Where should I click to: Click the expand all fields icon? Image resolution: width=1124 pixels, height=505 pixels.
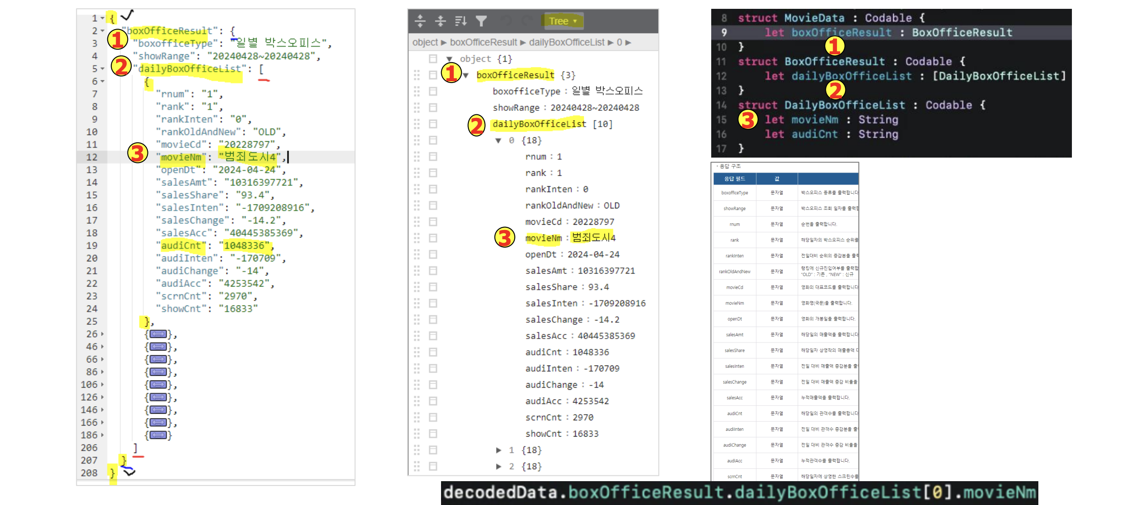point(420,21)
